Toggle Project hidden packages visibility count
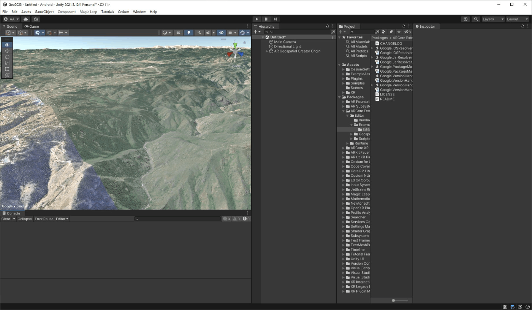 click(x=407, y=32)
